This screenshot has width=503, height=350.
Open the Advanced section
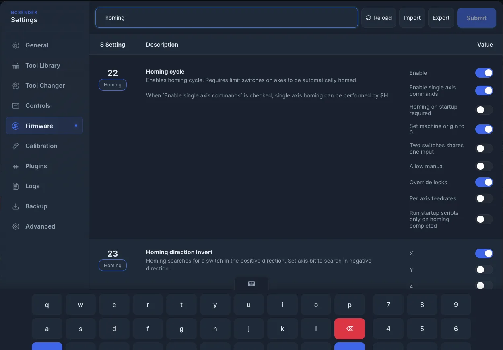pyautogui.click(x=44, y=226)
